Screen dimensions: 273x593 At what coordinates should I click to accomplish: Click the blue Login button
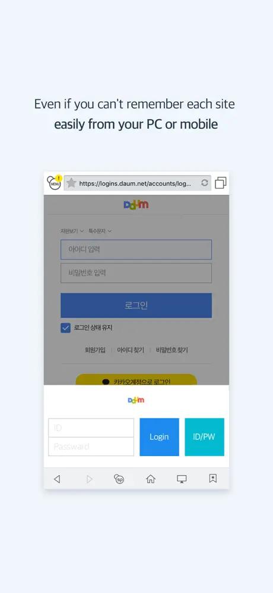tap(159, 437)
